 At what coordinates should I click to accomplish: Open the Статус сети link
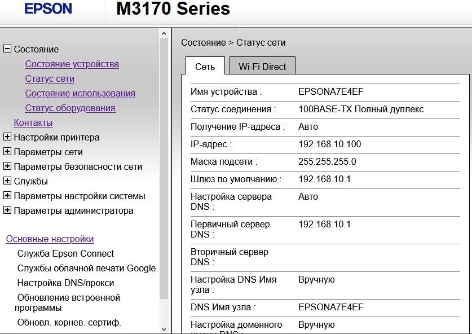(50, 78)
